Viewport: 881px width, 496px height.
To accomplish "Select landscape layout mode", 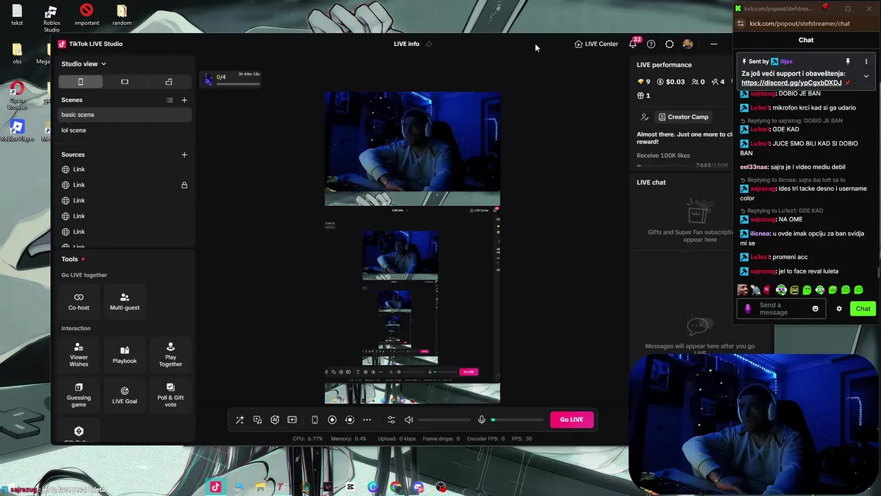I will coord(125,82).
